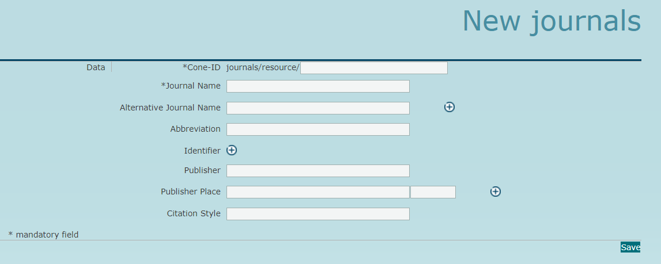The width and height of the screenshot is (661, 264).
Task: Focus the Publisher input field
Action: [x=318, y=171]
